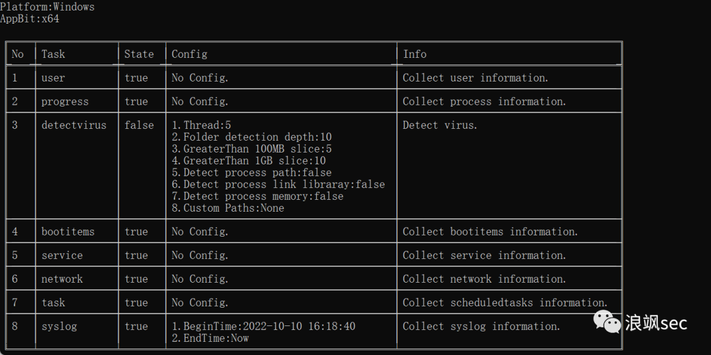Click the 'false' state of detectvirus

pos(139,125)
